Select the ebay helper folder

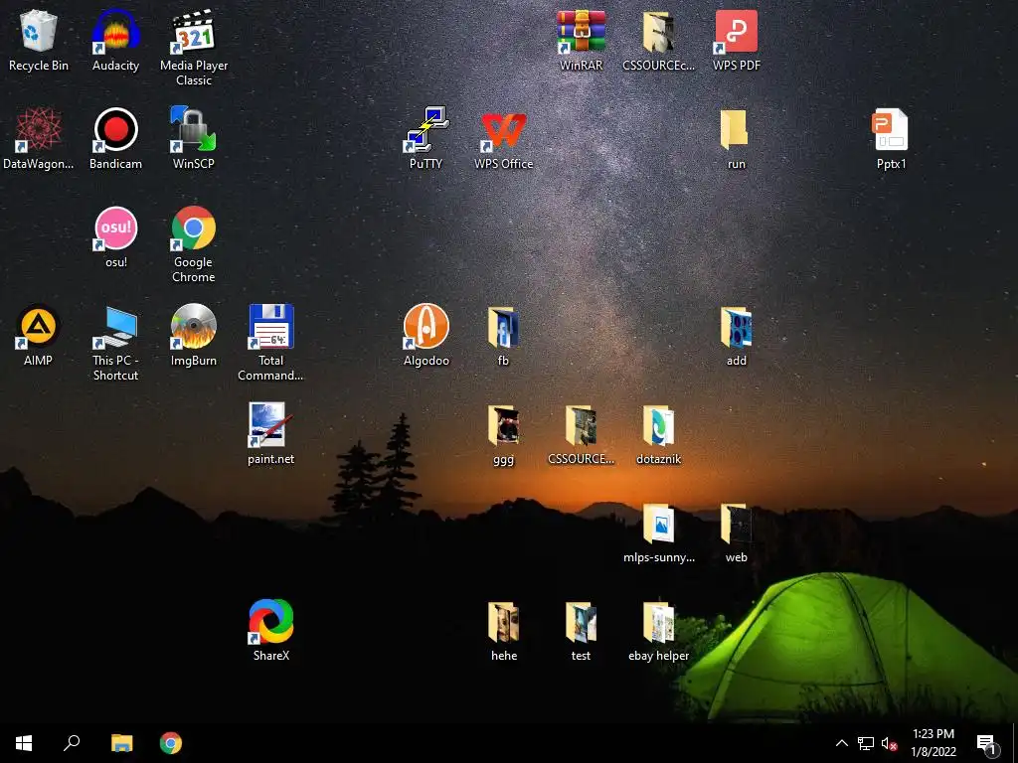click(x=658, y=630)
